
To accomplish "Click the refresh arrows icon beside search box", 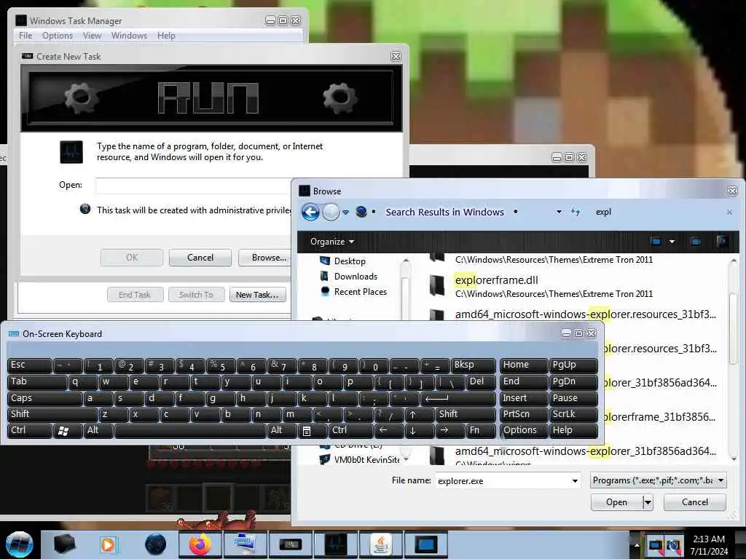I will coord(576,212).
